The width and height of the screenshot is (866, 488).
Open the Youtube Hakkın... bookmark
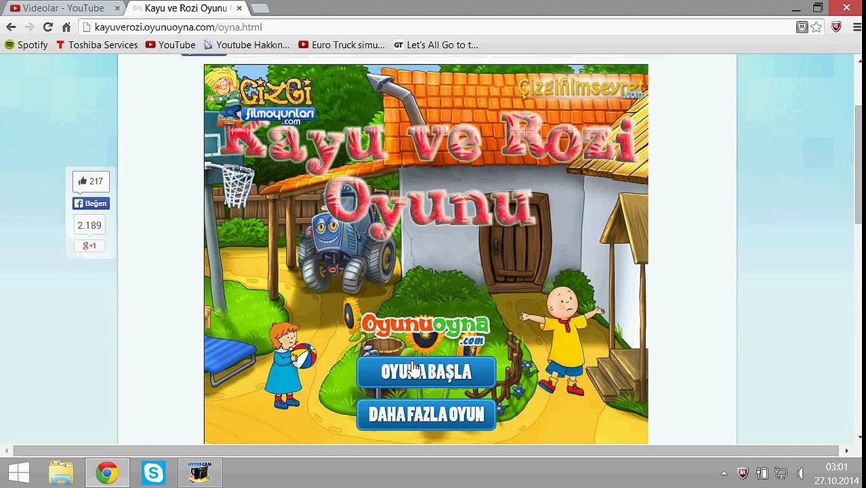[246, 45]
